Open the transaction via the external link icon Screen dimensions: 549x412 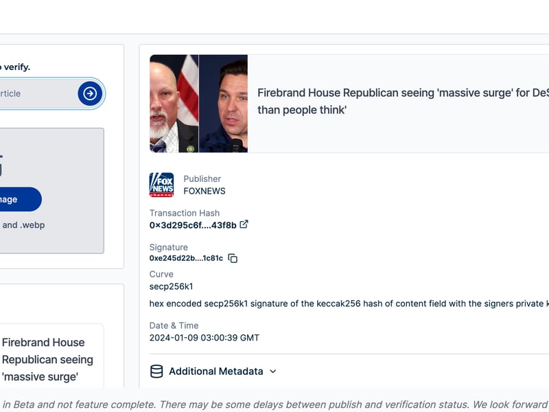244,224
